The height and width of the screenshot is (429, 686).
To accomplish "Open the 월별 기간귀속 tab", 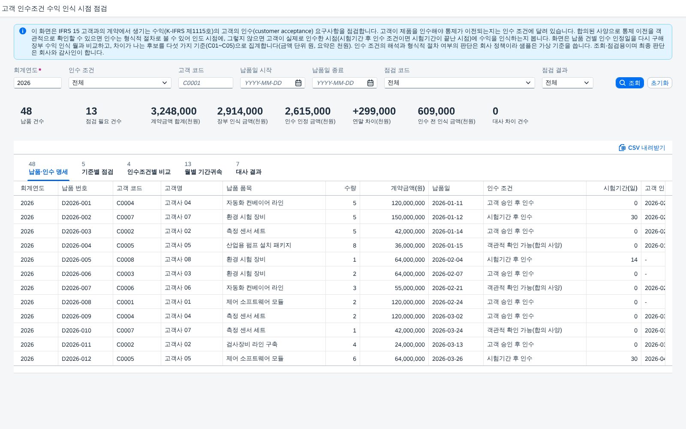I will click(x=203, y=168).
